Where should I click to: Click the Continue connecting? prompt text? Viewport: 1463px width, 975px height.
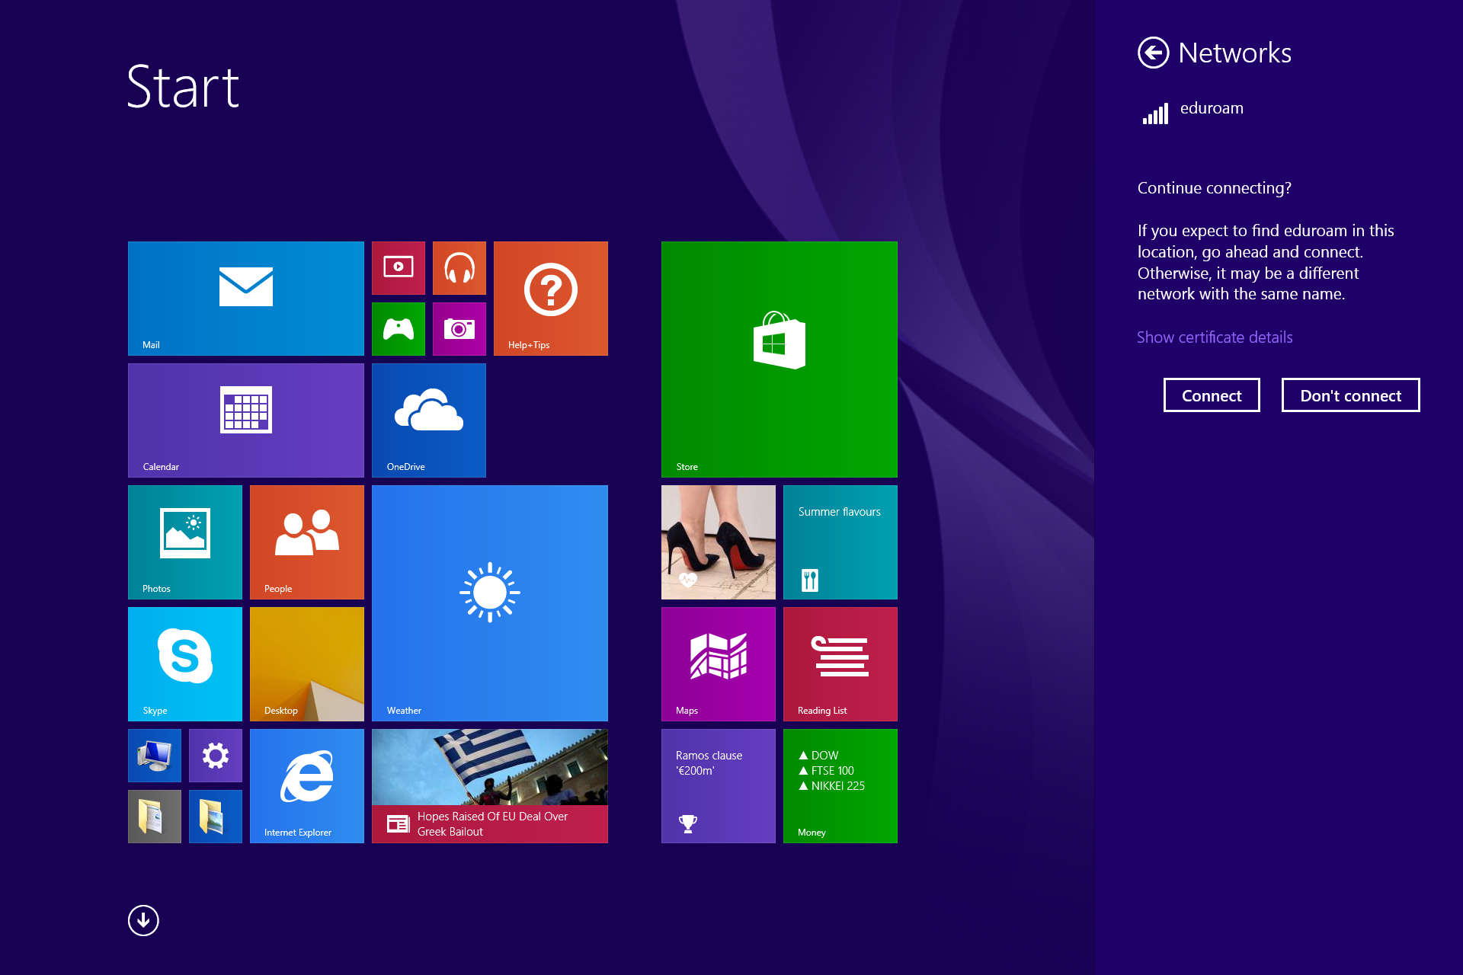1215,188
